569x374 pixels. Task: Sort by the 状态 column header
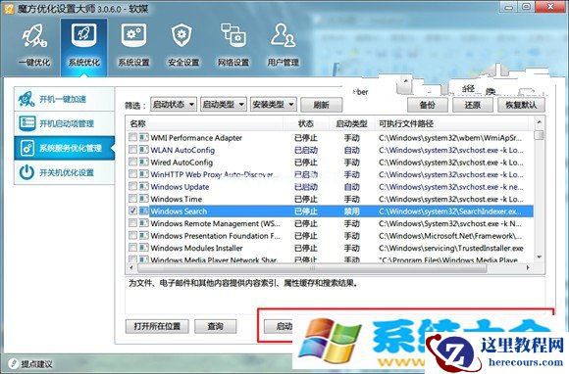coord(306,123)
